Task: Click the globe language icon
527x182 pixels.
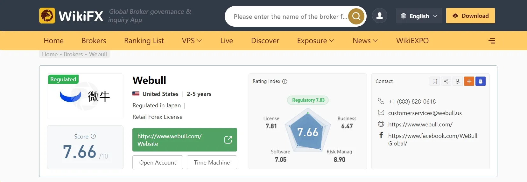Action: point(404,16)
